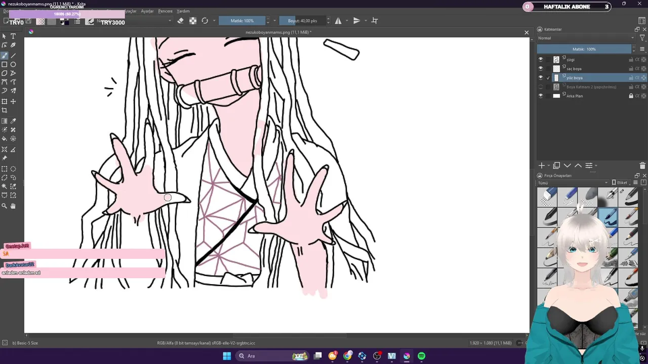
Task: Delete the selected layer with trash icon
Action: (x=642, y=166)
